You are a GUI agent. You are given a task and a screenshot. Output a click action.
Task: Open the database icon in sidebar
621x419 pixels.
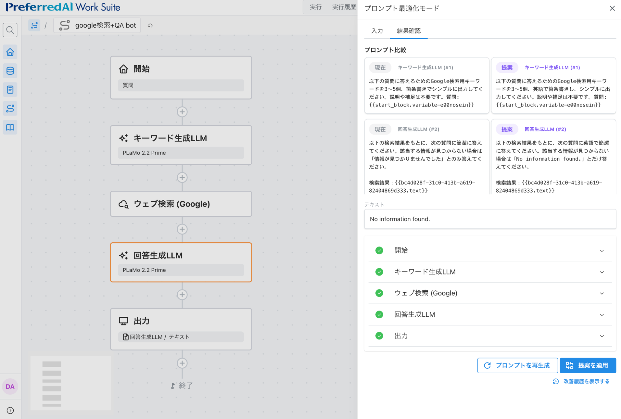10,71
